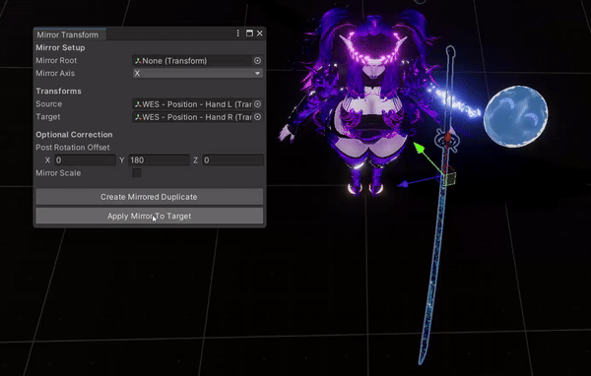Click the green Y-axis gizmo arrow
Viewport: 591px width, 376px height.
coord(419,148)
